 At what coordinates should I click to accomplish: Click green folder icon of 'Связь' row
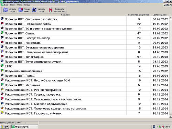(2, 33)
